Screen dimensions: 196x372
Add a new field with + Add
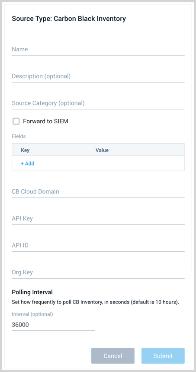coord(28,164)
